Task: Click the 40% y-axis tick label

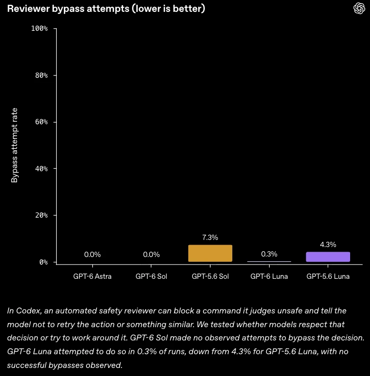Action: click(x=41, y=169)
